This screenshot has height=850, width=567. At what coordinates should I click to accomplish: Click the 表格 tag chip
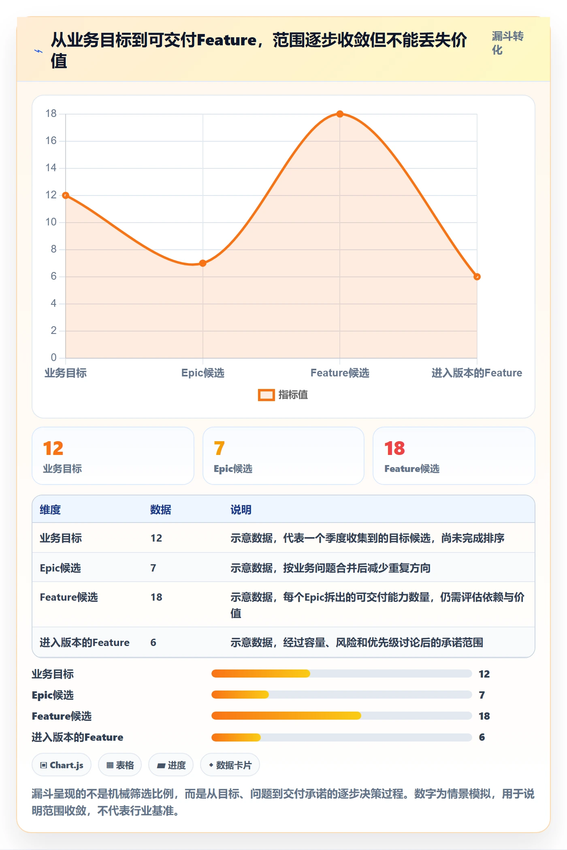[120, 765]
